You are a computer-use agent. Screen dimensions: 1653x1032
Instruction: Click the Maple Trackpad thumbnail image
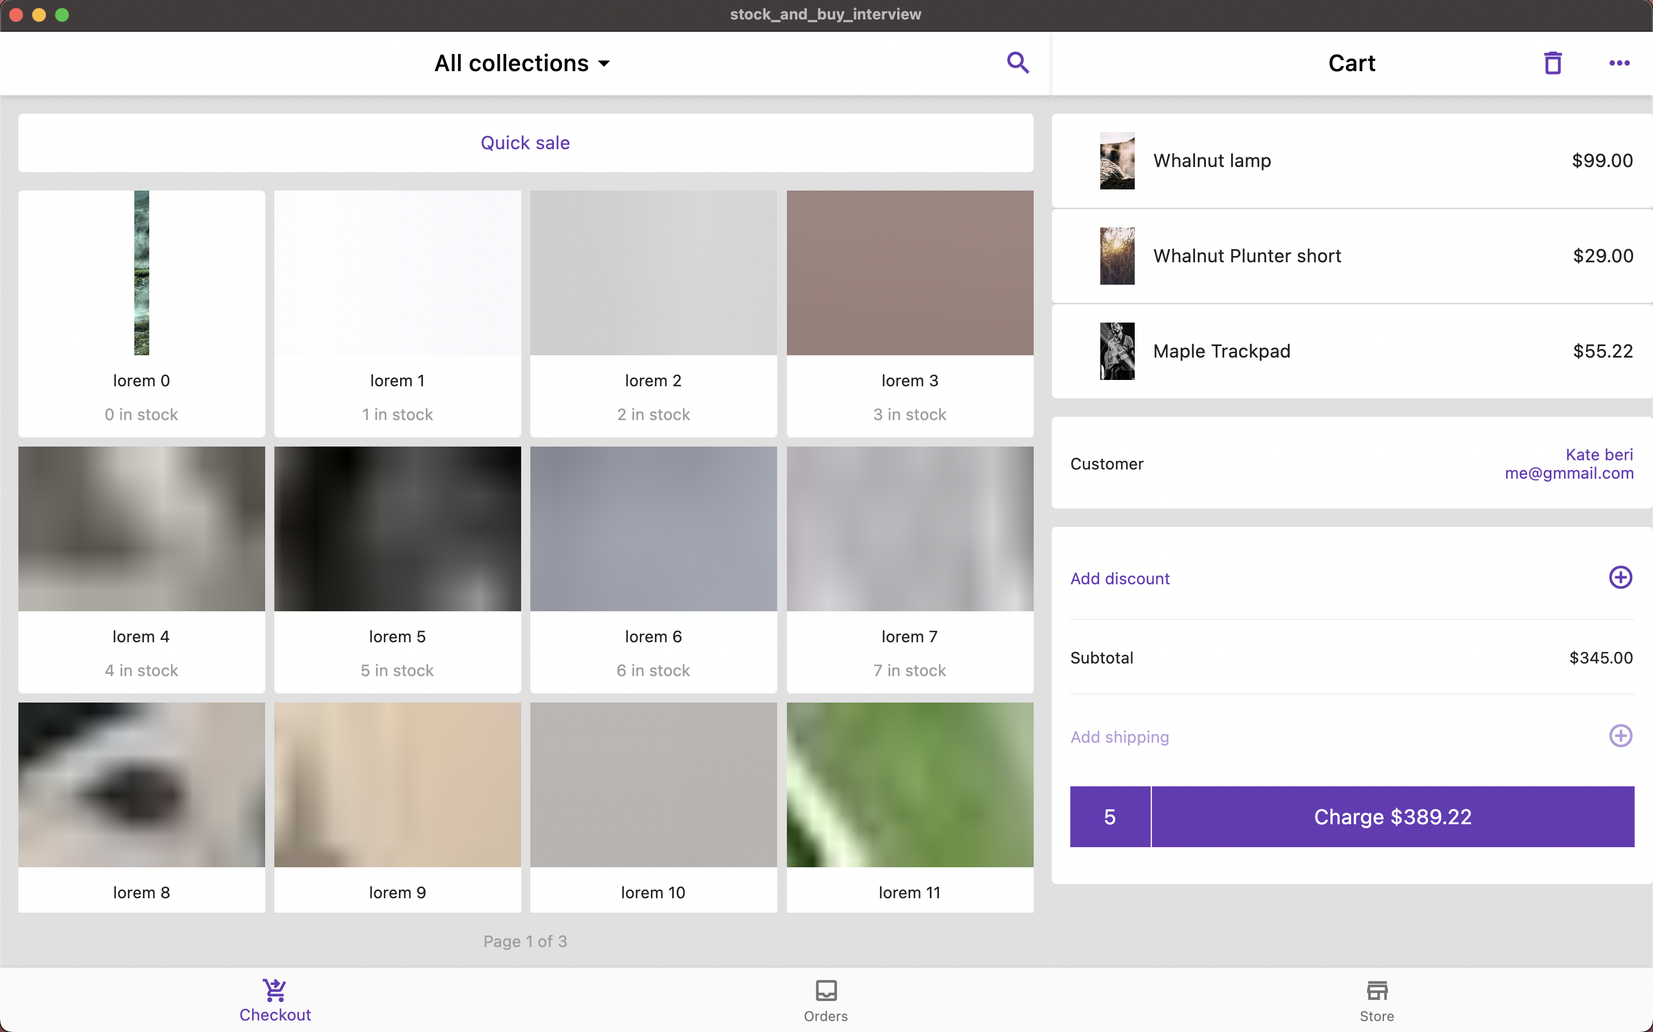(x=1117, y=351)
